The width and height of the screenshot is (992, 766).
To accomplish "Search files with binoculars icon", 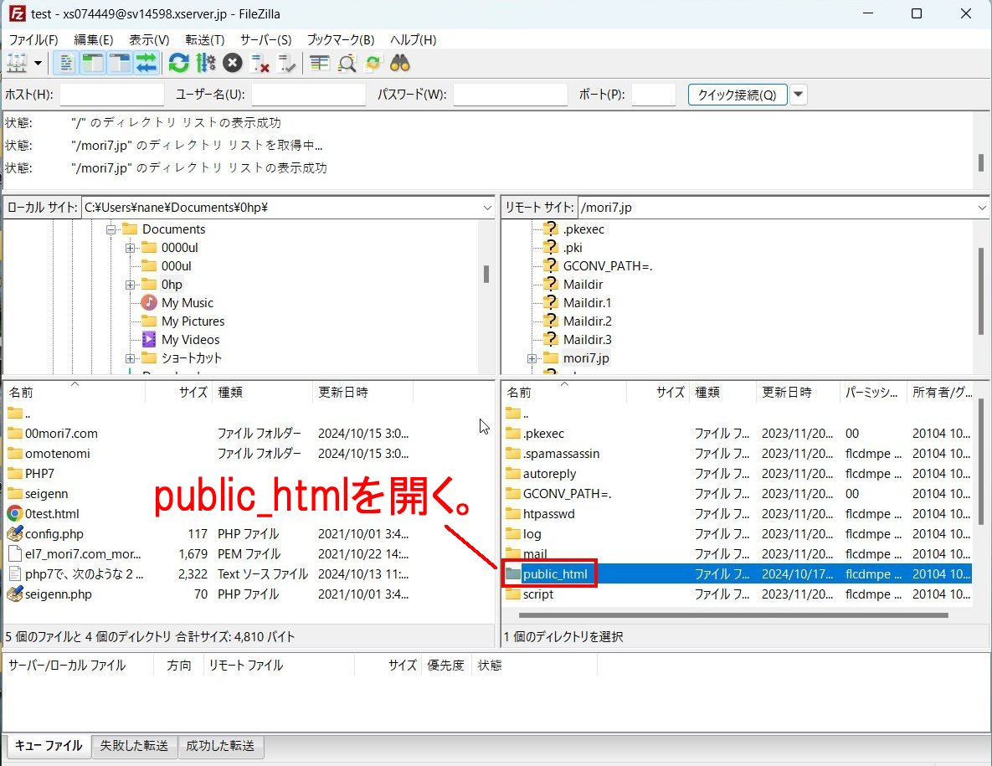I will [400, 64].
